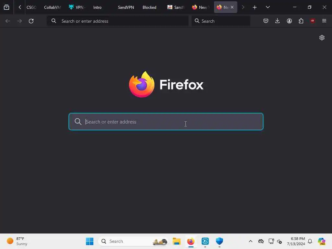Click the Windows taskbar Search box
332x249 pixels.
pos(133,241)
